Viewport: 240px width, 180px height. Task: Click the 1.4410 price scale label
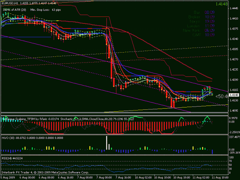coord(234,19)
